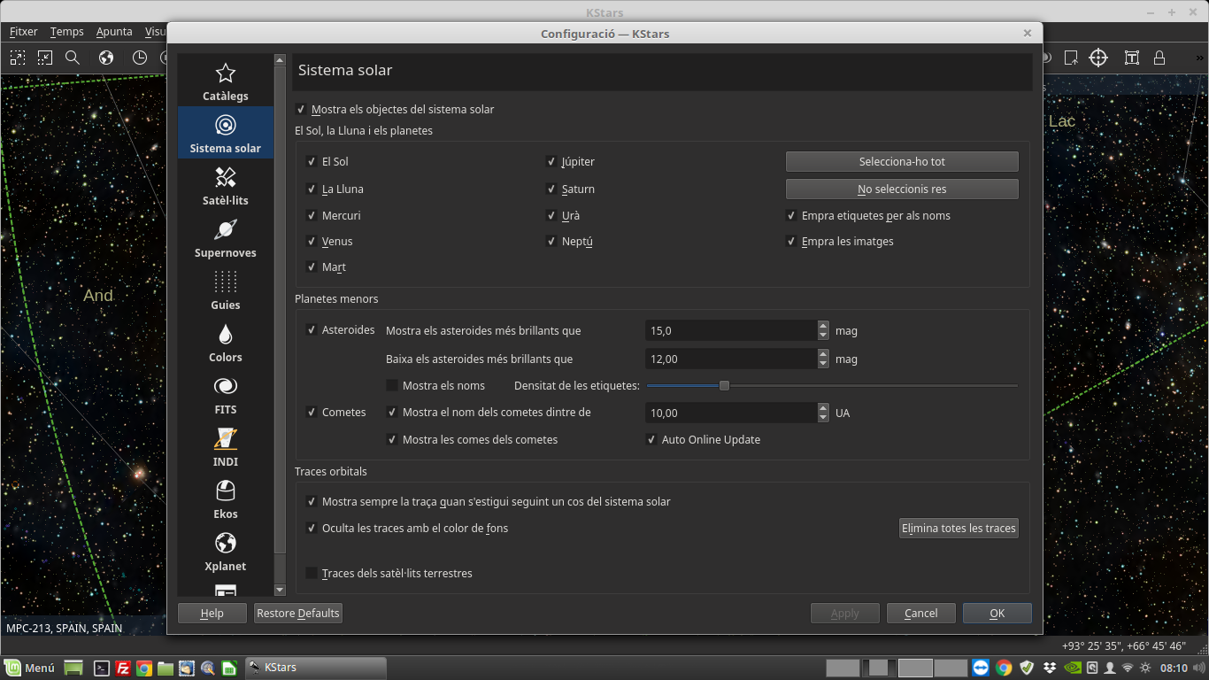Click the Cancel button

(x=921, y=614)
